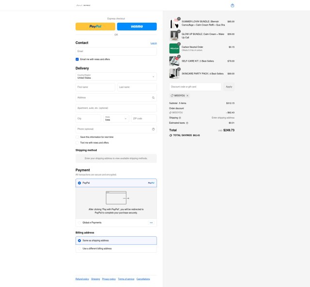Click the Enter shipping address text
The image size is (310, 287).
coord(223,118)
